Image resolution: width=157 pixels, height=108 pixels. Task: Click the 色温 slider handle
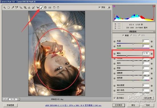[133, 43]
